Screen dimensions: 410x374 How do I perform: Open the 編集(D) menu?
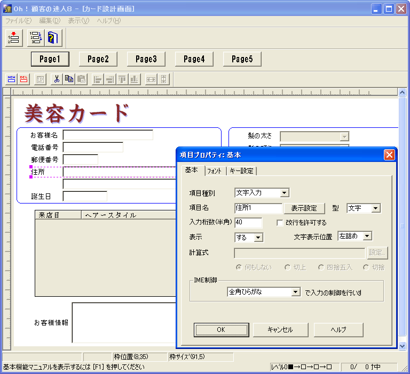[50, 21]
